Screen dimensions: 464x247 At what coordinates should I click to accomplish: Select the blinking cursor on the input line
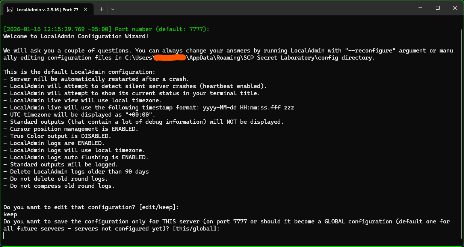click(x=4, y=235)
